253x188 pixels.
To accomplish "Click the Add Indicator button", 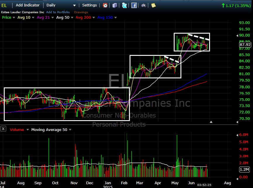I will pyautogui.click(x=27, y=5).
